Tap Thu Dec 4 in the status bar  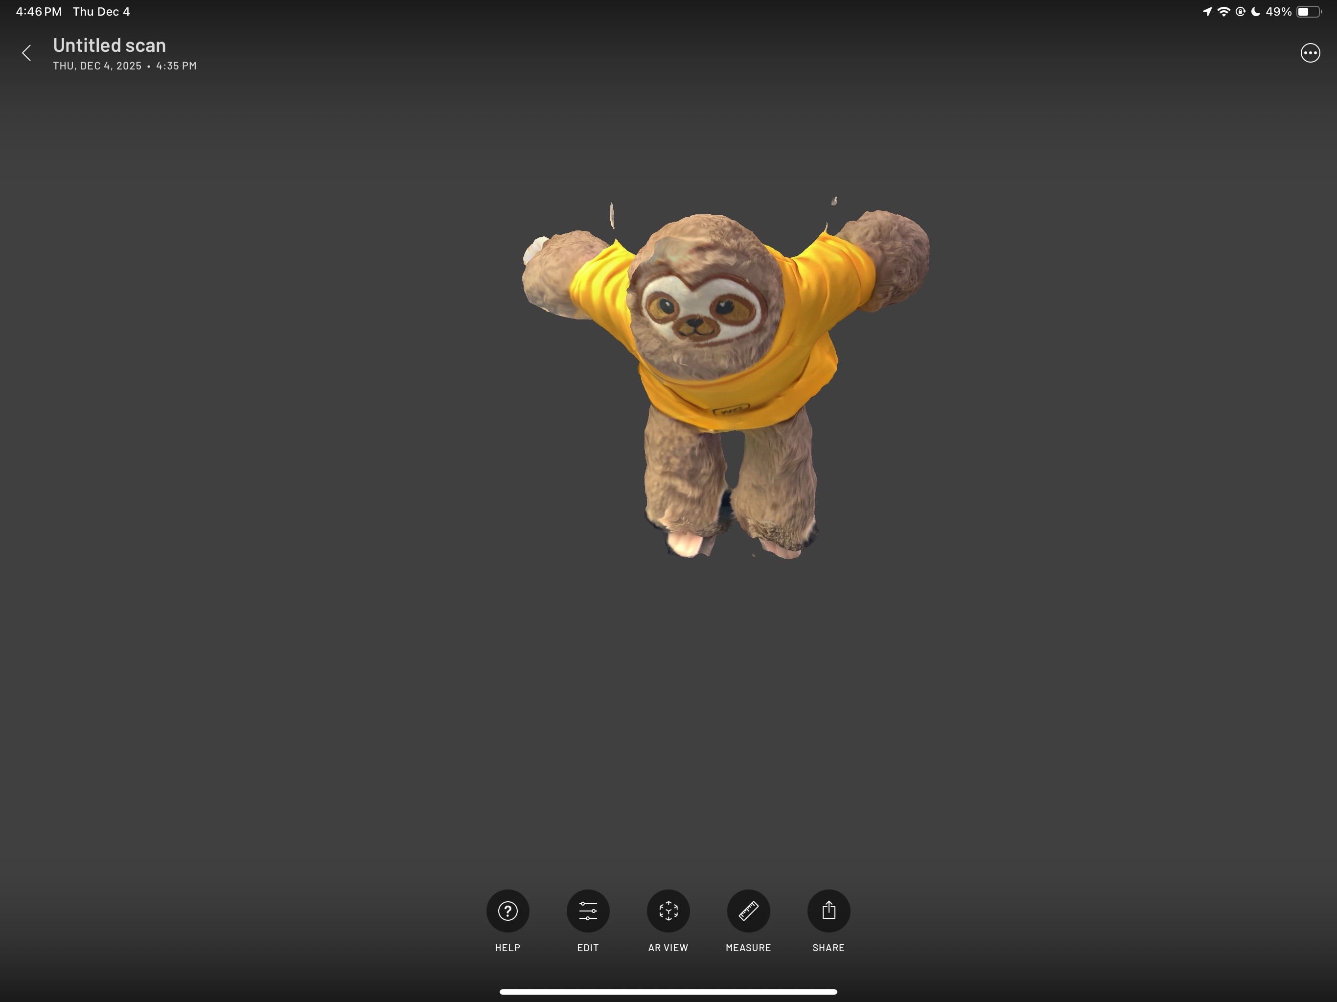point(101,10)
